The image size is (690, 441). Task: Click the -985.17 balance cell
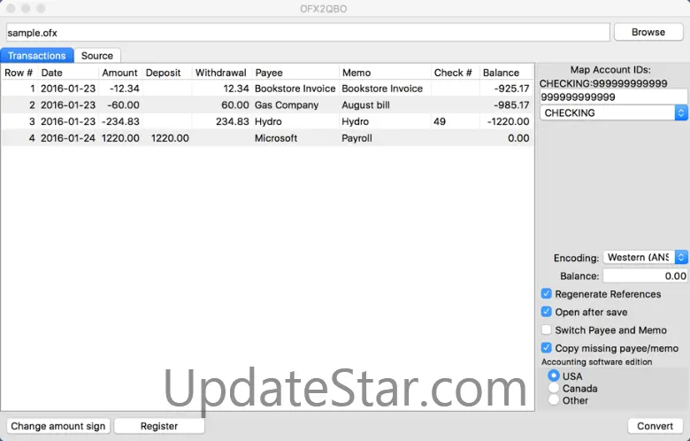click(x=507, y=105)
